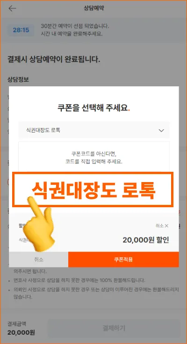This screenshot has height=344, width=187.
Task: Remove applied coupon via 취소 link
Action: 162,226
